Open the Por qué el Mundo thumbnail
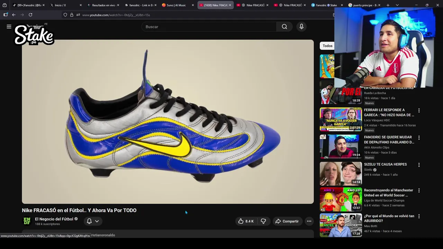Viewport: 443px width, 249px height. [341, 225]
